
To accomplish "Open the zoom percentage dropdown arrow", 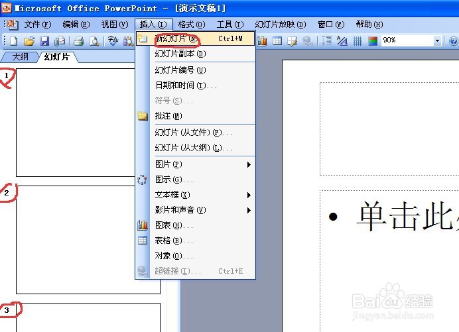I will coord(437,40).
